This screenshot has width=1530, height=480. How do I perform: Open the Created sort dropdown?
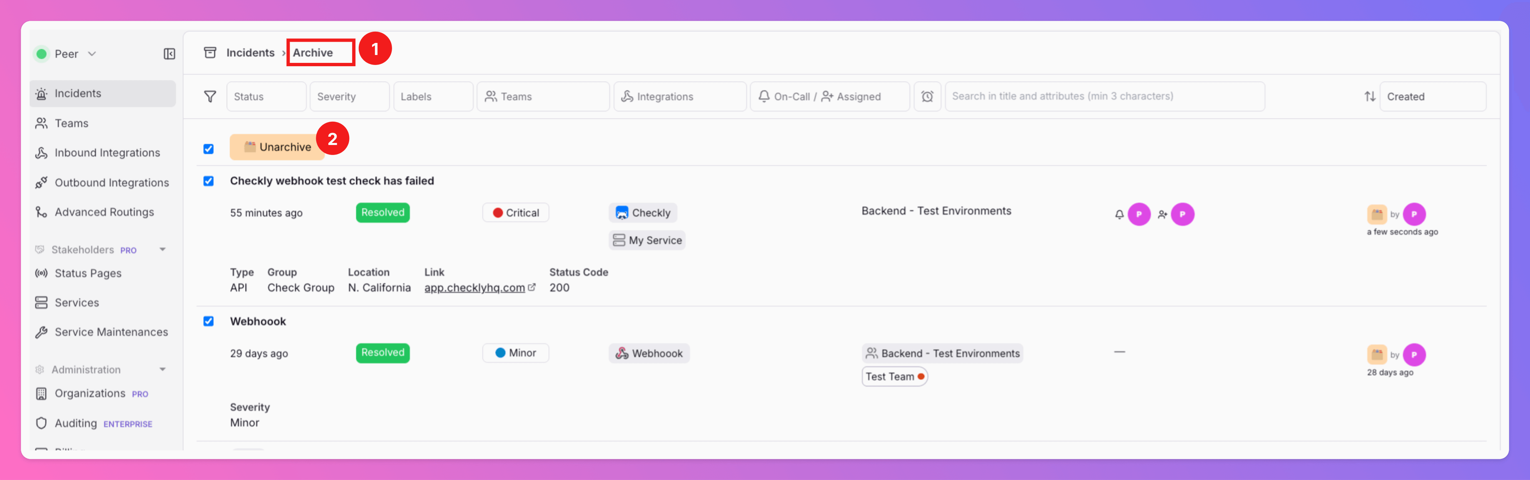click(x=1432, y=96)
